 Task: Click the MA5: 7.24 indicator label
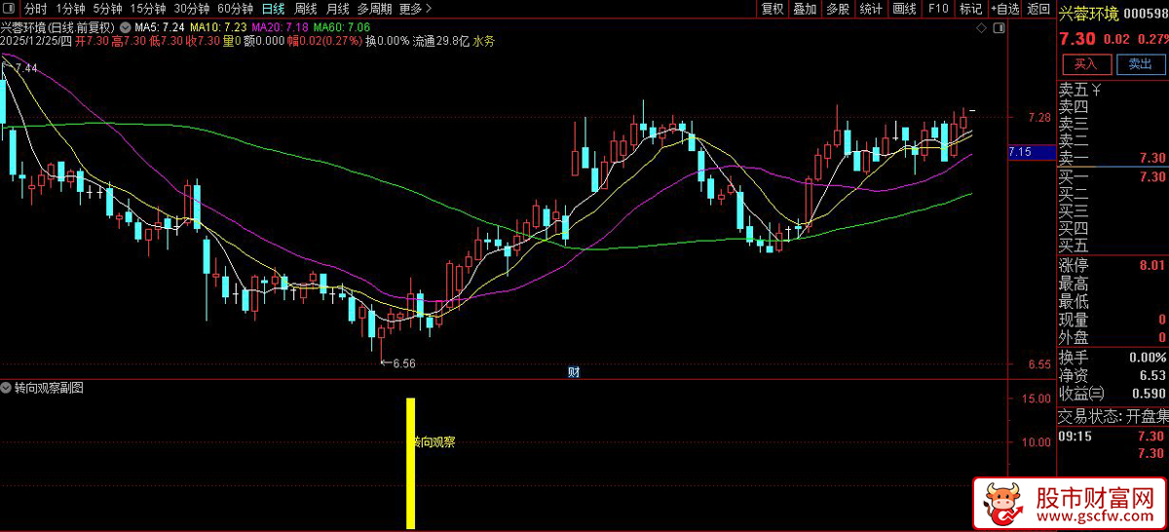(x=160, y=27)
